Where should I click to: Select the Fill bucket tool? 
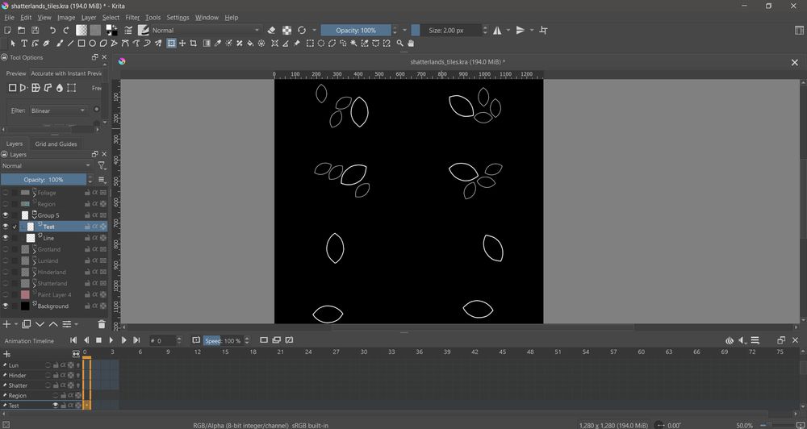coord(250,44)
